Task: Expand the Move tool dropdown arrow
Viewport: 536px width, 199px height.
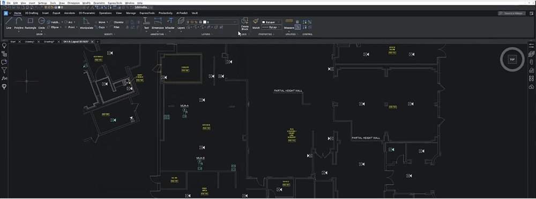Action: (x=107, y=22)
